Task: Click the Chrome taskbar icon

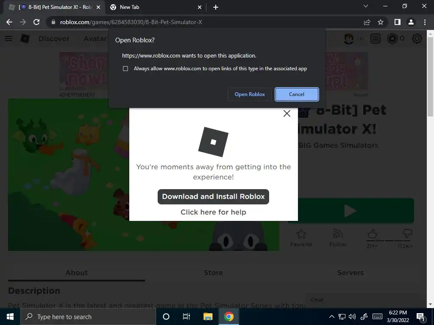Action: point(228,317)
